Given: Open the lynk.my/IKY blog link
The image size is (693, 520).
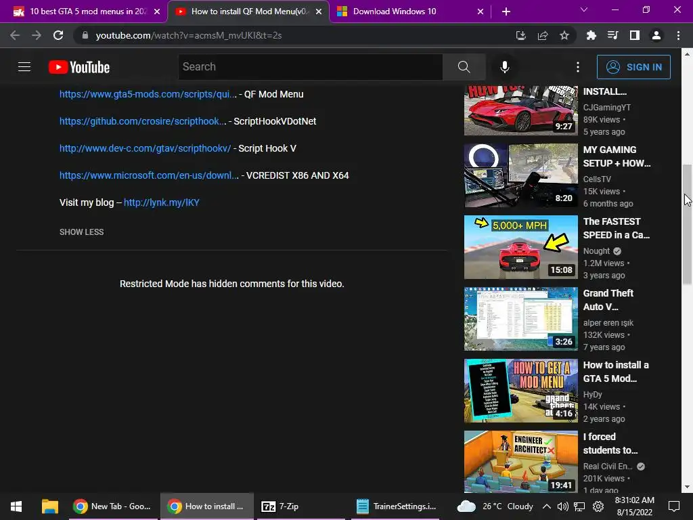Looking at the screenshot, I should click(161, 202).
